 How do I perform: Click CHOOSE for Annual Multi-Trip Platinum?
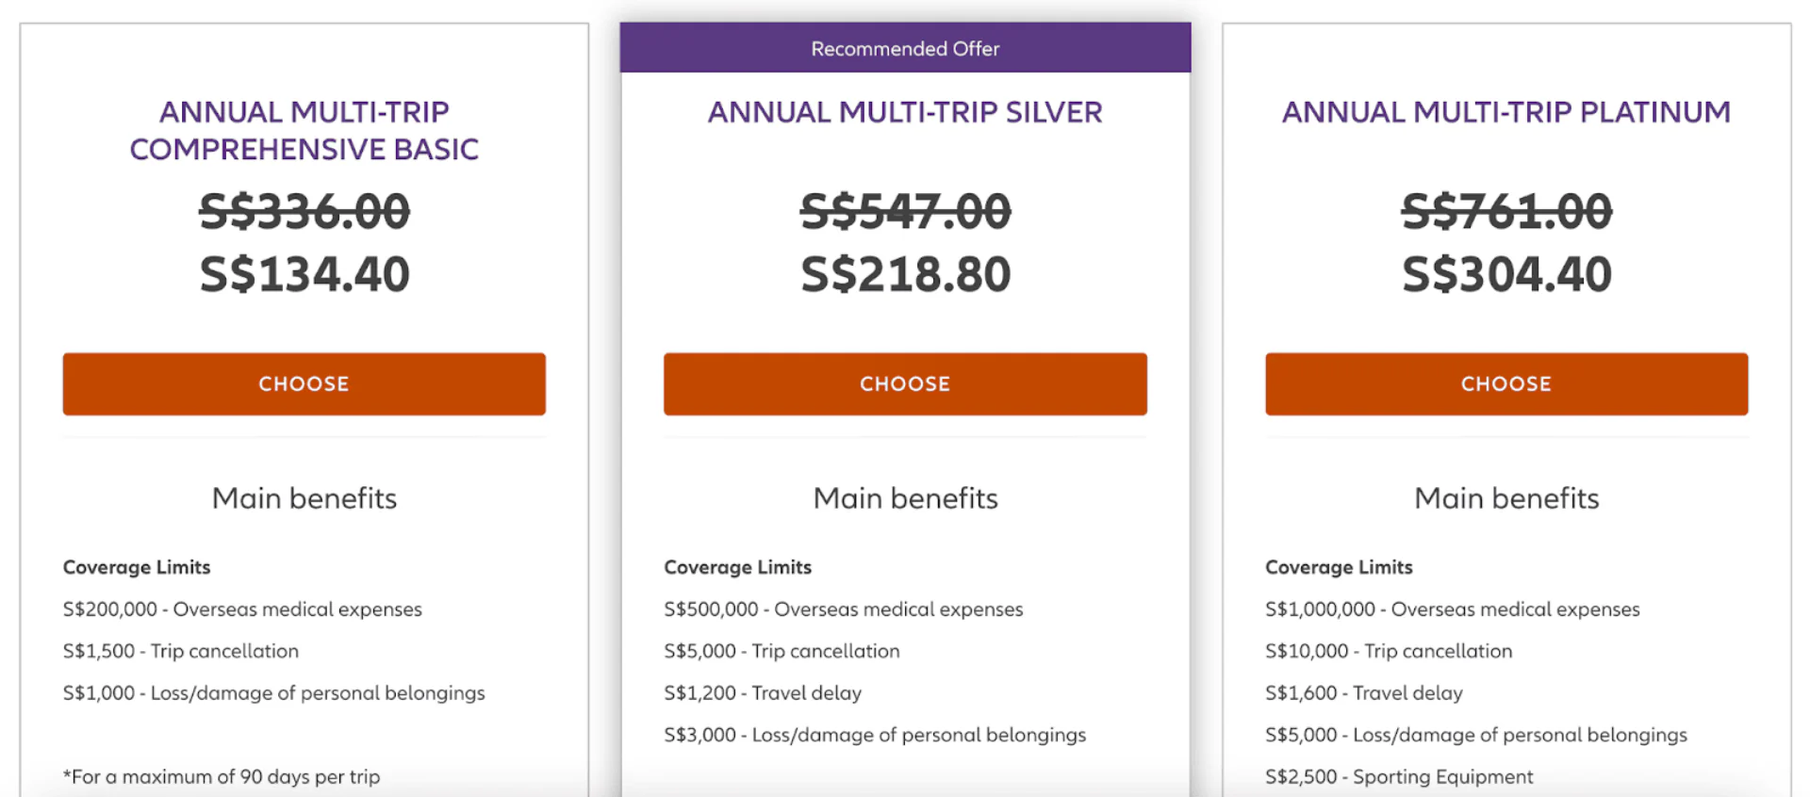pos(1506,384)
